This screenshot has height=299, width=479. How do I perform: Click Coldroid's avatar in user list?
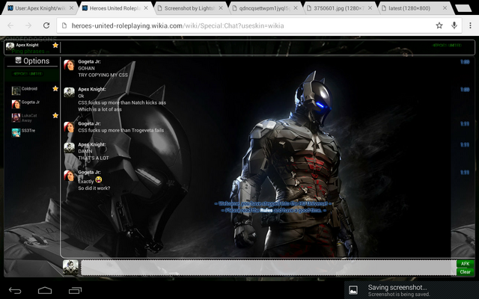click(x=16, y=90)
